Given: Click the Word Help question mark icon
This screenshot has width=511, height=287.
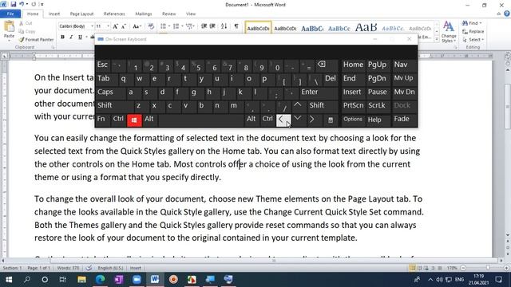Looking at the screenshot, I should (x=506, y=14).
